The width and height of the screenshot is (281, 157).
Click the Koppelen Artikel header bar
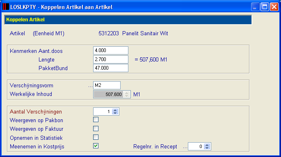[x=128, y=20]
